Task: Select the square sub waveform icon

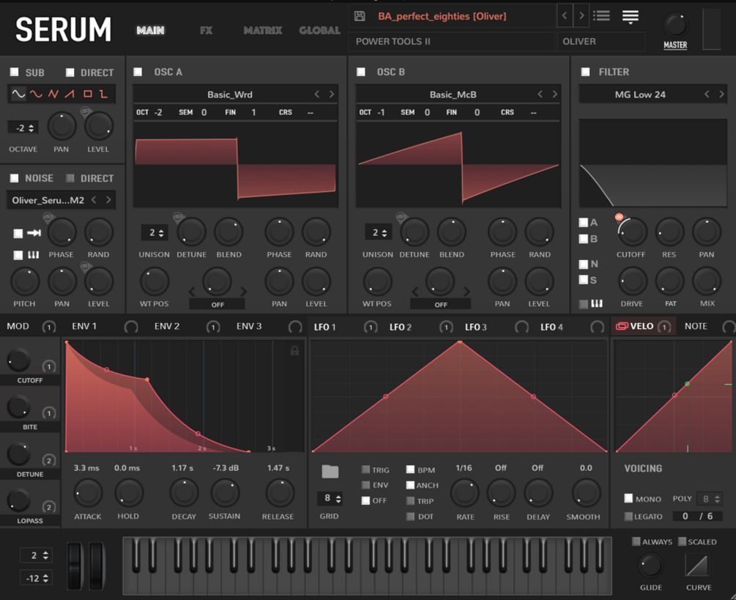Action: click(87, 94)
